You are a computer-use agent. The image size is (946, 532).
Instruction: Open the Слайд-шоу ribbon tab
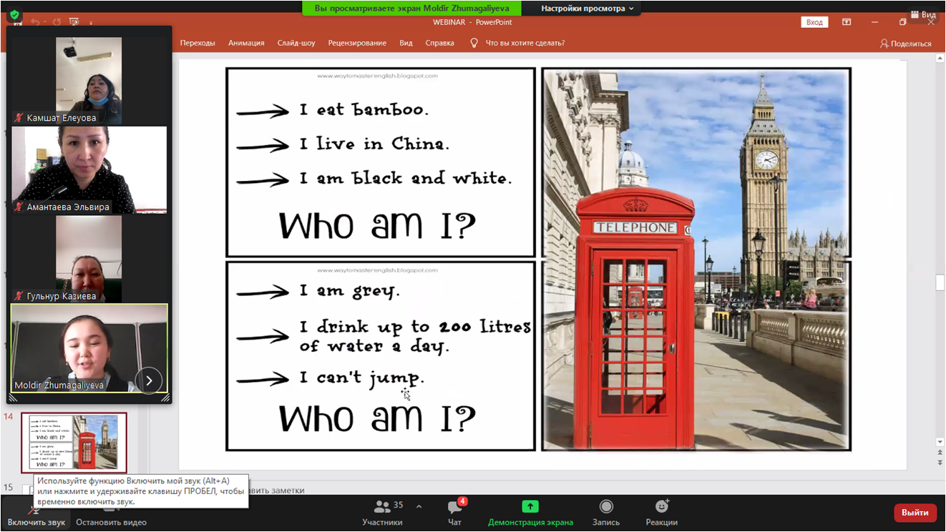[296, 43]
